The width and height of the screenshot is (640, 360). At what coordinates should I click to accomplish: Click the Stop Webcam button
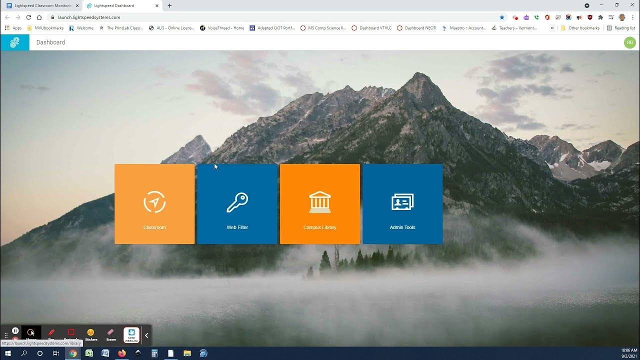click(131, 335)
